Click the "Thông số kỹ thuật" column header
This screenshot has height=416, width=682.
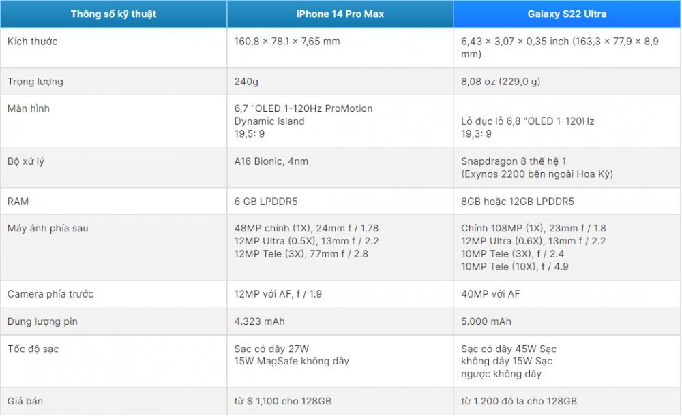(113, 14)
